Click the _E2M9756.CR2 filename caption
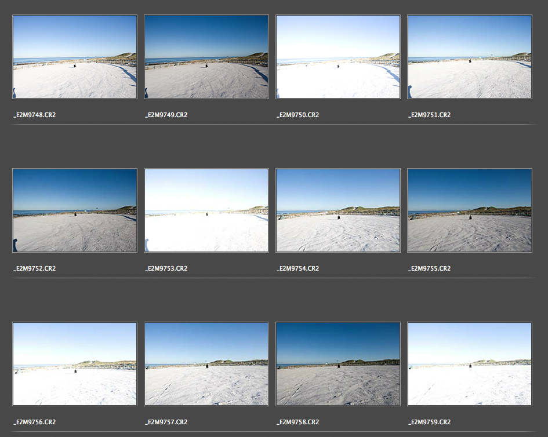This screenshot has width=548, height=437. pyautogui.click(x=35, y=423)
